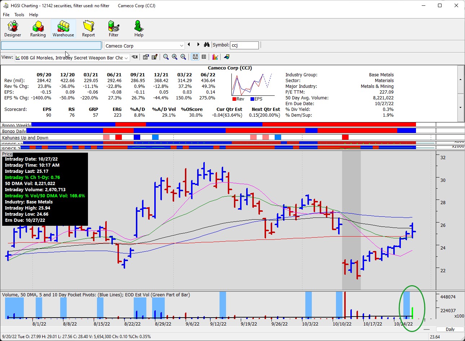The width and height of the screenshot is (465, 341).
Task: Open the Warehouse tool
Action: [x=63, y=29]
